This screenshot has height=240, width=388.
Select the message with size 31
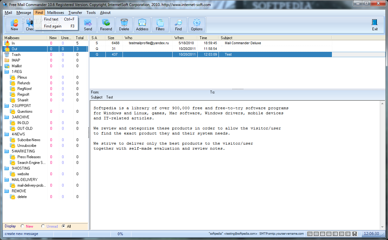point(211,49)
